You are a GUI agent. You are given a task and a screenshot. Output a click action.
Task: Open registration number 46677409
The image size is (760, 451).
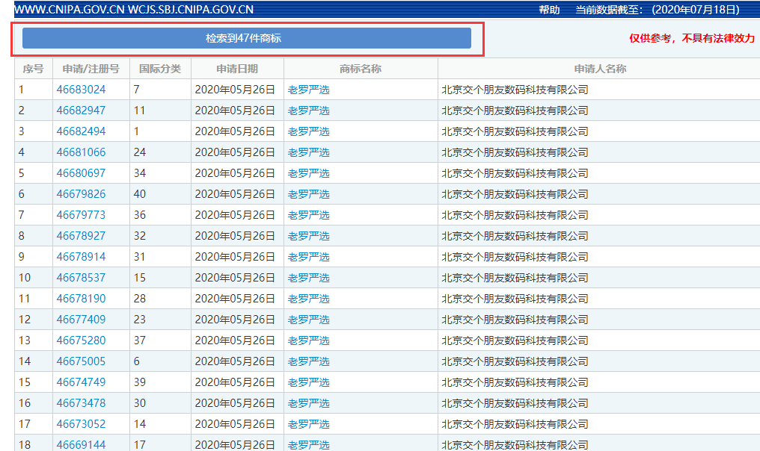click(x=81, y=320)
